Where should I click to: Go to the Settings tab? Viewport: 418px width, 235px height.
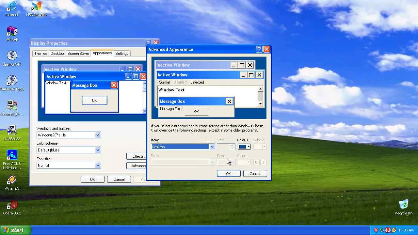click(122, 54)
